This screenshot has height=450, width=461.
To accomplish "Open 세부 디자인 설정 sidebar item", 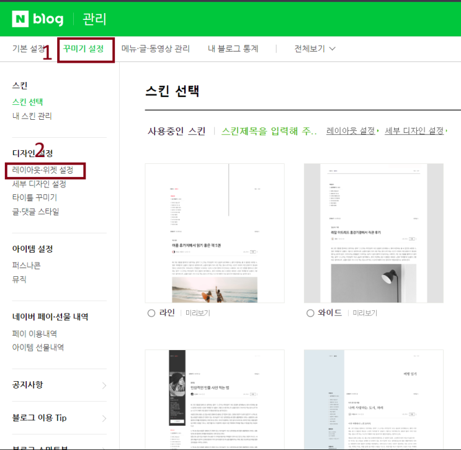I will [39, 184].
